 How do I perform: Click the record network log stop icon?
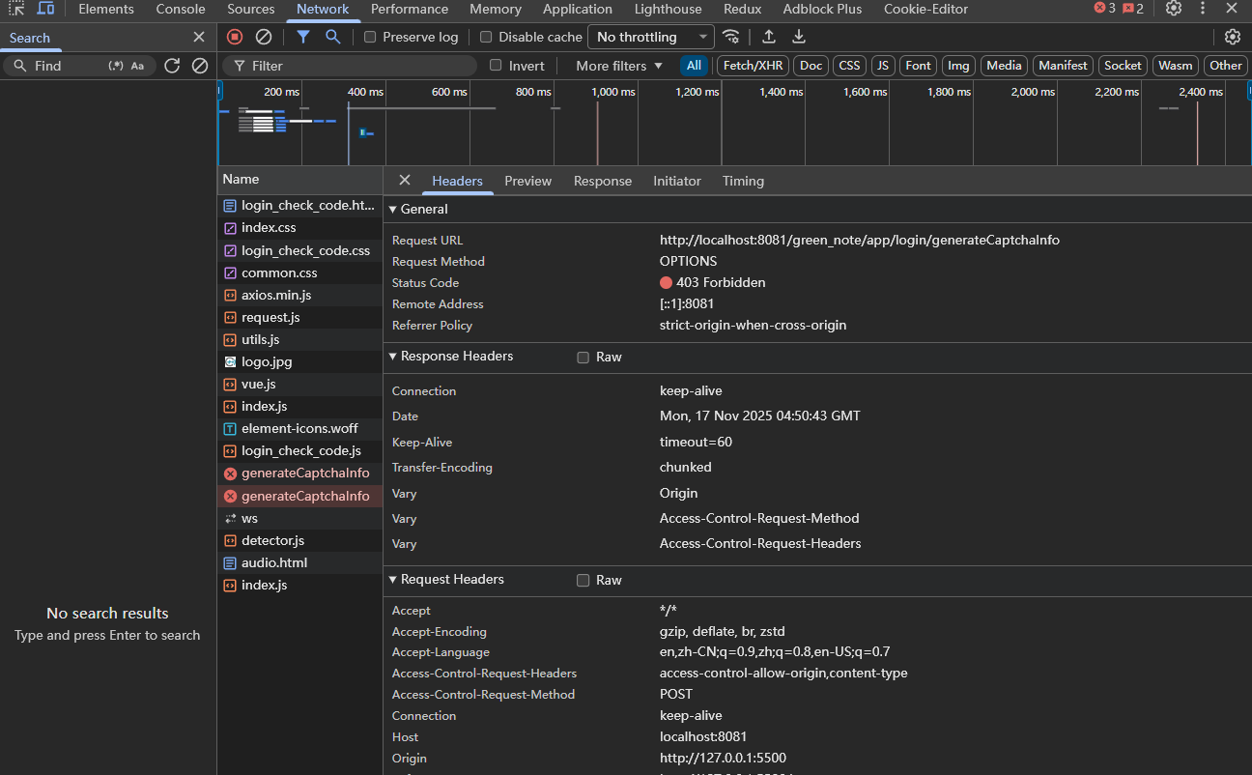235,37
